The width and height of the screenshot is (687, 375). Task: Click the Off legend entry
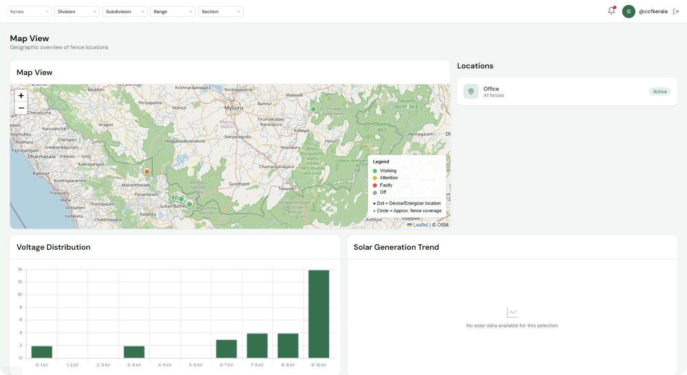click(380, 192)
